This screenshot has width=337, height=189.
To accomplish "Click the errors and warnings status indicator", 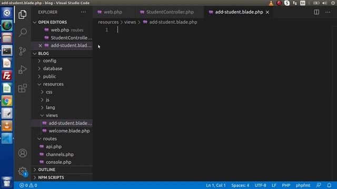I will [28, 185].
